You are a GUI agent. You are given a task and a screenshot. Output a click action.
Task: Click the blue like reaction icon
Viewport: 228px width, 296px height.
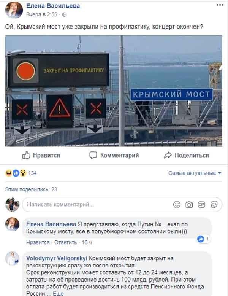coord(16,173)
